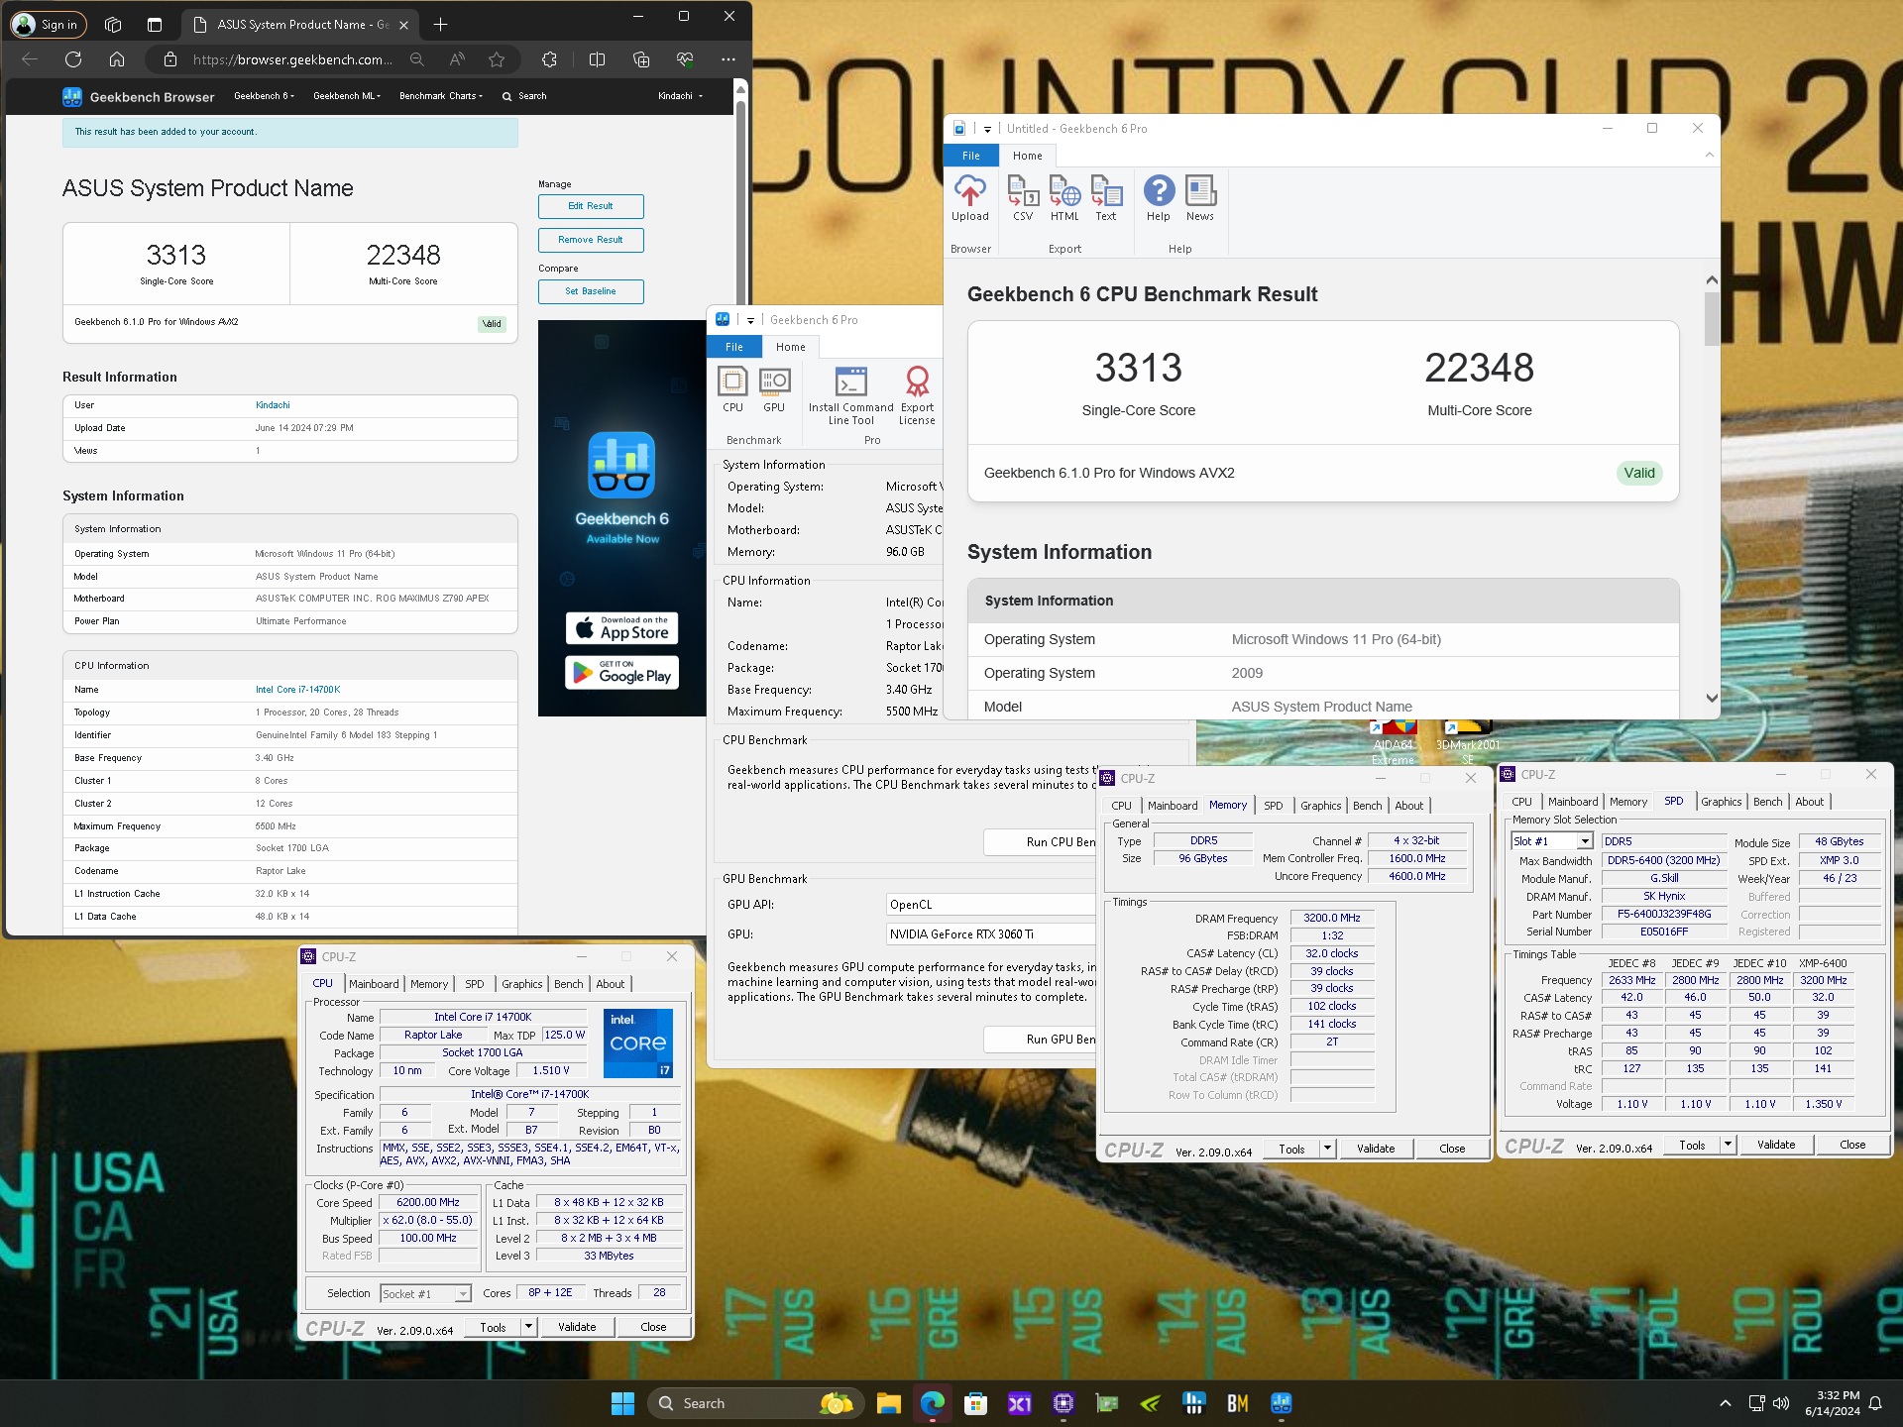This screenshot has height=1427, width=1903.
Task: Open notification bell in taskbar
Action: pos(1875,1403)
